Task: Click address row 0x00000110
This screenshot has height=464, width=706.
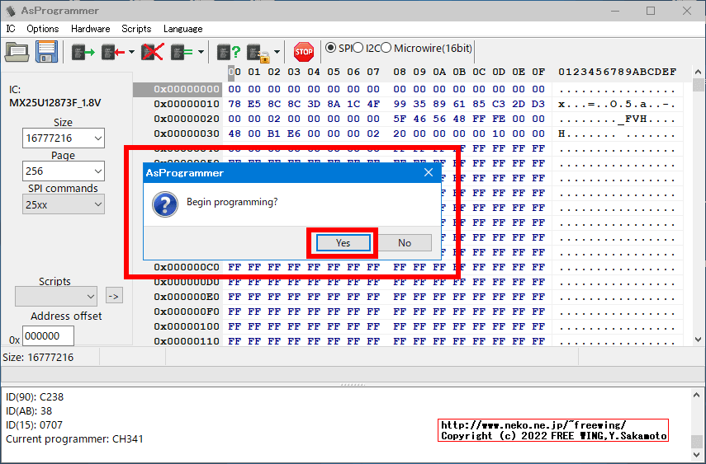Action: [187, 341]
